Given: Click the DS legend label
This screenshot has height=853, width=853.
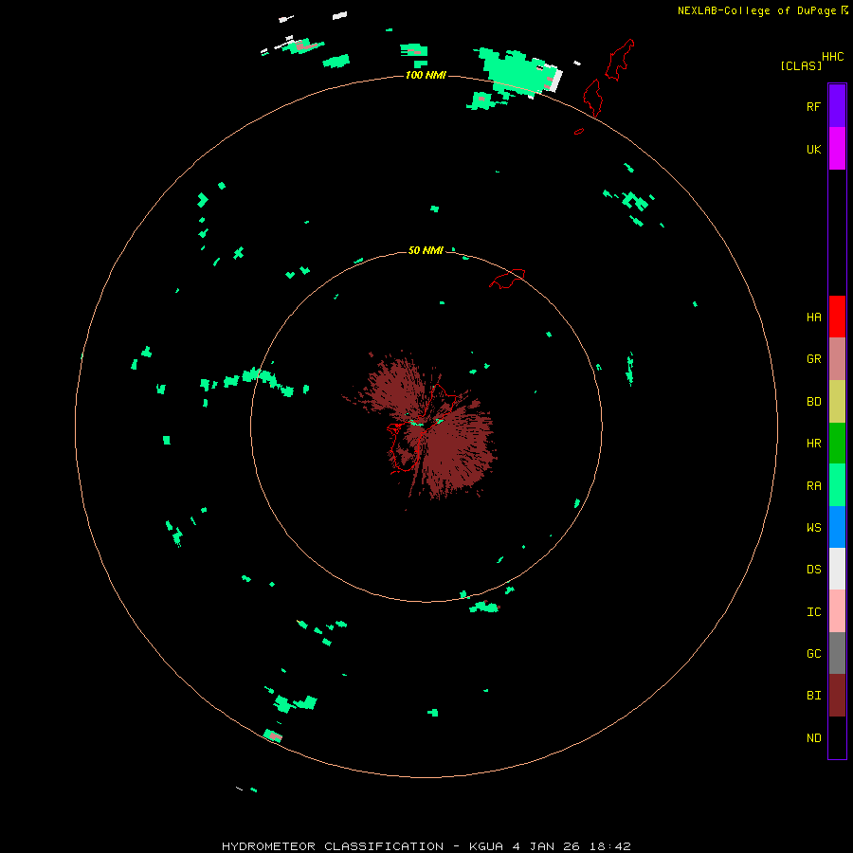Looking at the screenshot, I should pyautogui.click(x=813, y=570).
